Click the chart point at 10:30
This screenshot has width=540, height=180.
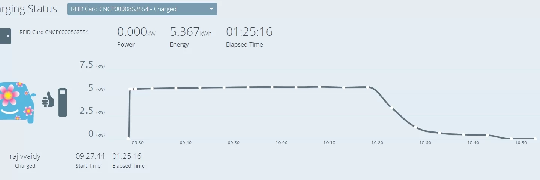415,127
